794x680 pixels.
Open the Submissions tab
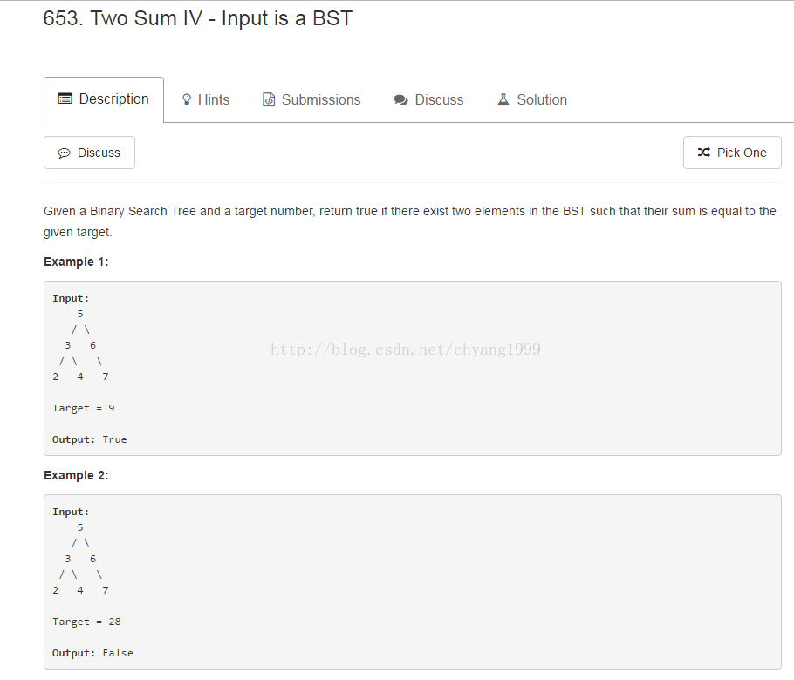(x=320, y=100)
